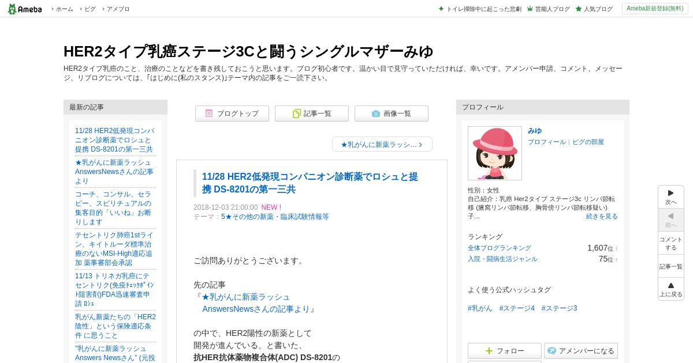Open in-text link ★乳がんに新薬ラッシュ AnswersNews
This screenshot has width=693, height=363.
(256, 303)
